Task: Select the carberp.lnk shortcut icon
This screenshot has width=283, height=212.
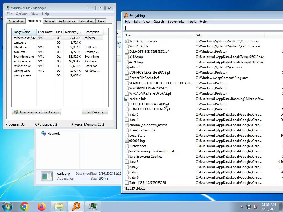Action: [126, 99]
